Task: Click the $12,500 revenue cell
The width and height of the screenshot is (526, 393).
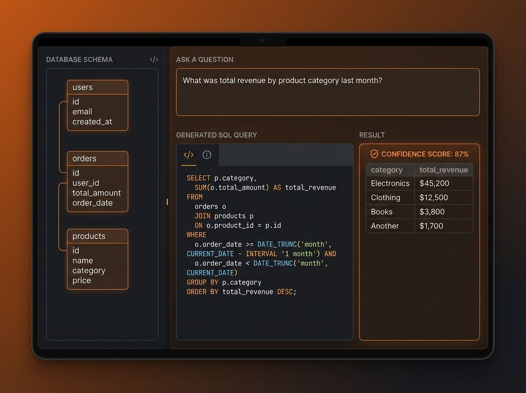Action: click(x=444, y=197)
